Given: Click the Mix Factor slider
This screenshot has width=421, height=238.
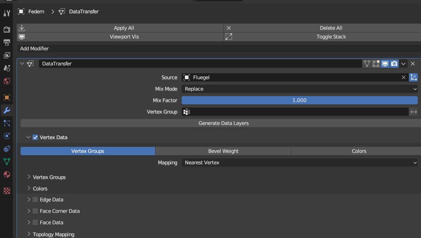Looking at the screenshot, I should tap(300, 100).
